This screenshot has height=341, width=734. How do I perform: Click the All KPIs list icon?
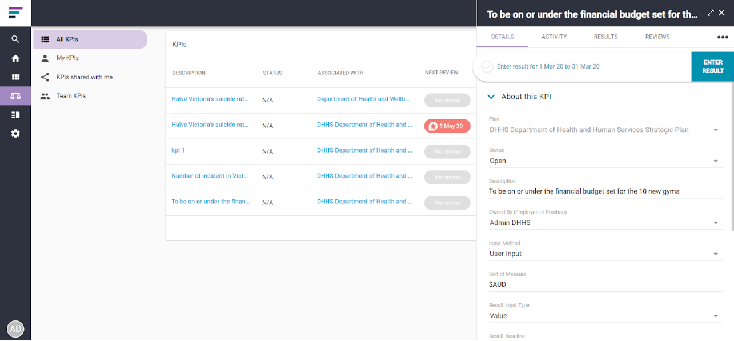(45, 39)
